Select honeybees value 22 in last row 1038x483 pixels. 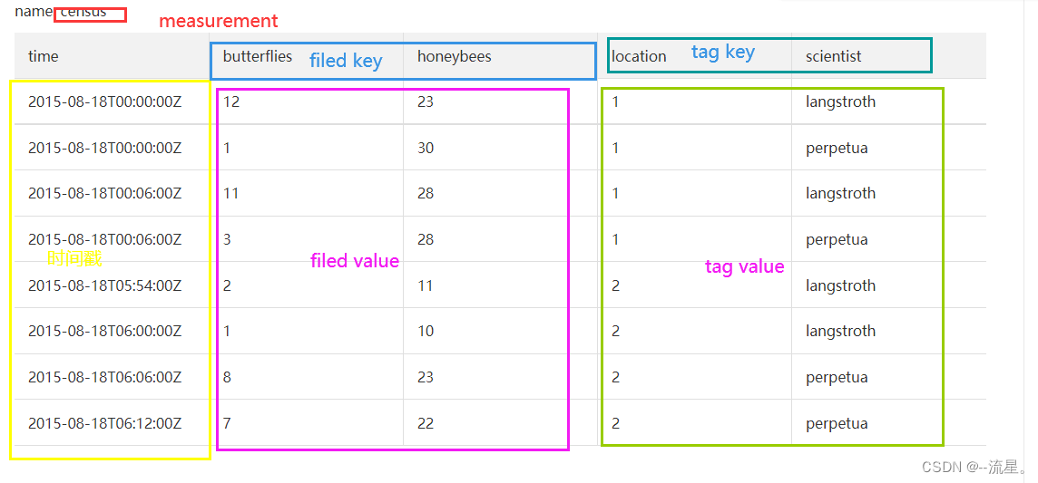pyautogui.click(x=426, y=423)
